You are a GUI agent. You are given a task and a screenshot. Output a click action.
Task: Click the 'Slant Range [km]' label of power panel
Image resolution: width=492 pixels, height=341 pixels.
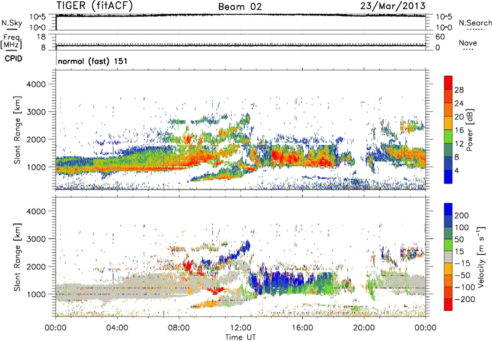coord(17,130)
